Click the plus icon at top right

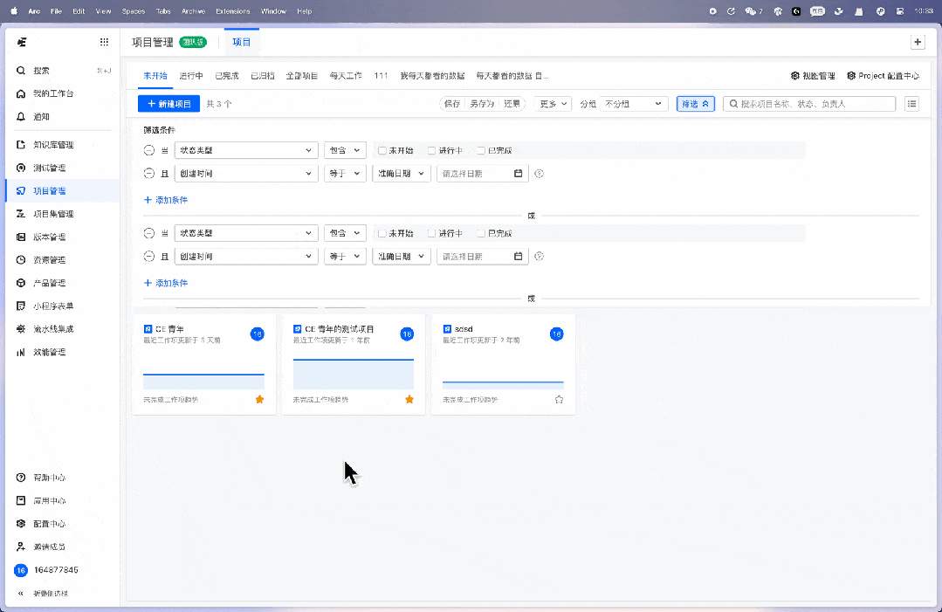917,42
